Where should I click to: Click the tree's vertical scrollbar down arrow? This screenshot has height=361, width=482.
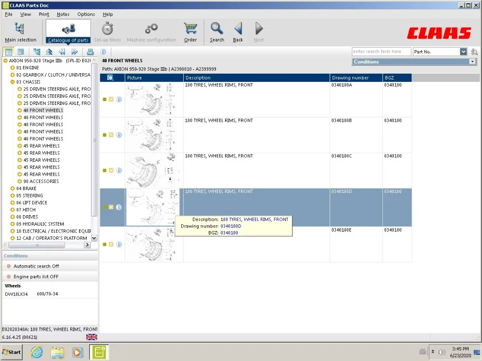coord(94,238)
